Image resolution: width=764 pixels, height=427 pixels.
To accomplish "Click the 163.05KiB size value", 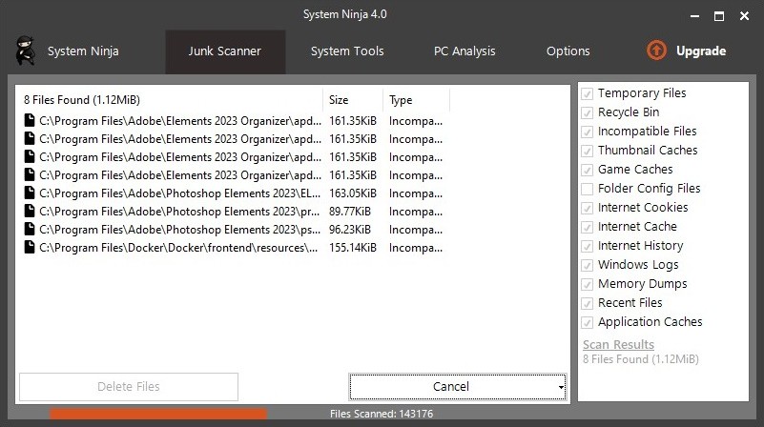I will (x=353, y=193).
